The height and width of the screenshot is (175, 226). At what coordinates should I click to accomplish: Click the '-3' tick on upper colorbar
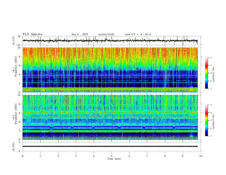210,57
